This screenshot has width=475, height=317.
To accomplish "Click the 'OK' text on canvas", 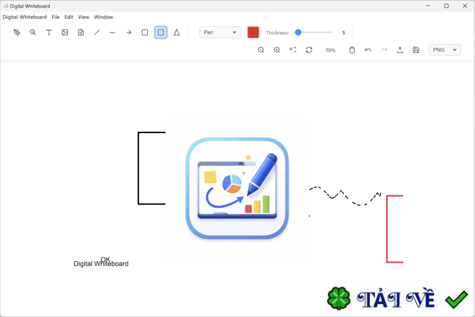I will (106, 259).
